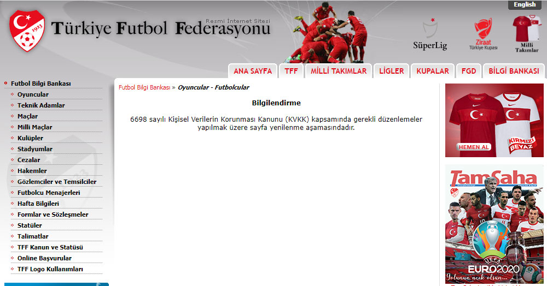This screenshot has width=547, height=286.
Task: Open the SüperLig logo link
Action: [430, 34]
